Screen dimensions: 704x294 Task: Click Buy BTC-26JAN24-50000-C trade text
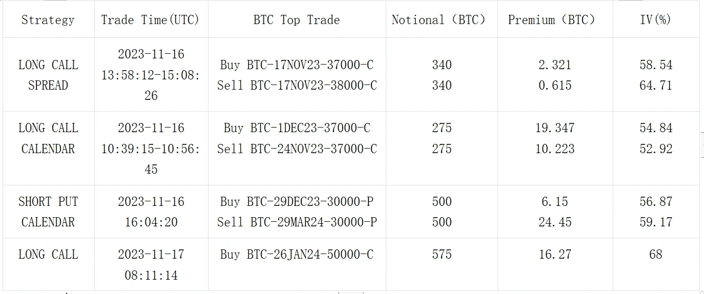(x=297, y=255)
